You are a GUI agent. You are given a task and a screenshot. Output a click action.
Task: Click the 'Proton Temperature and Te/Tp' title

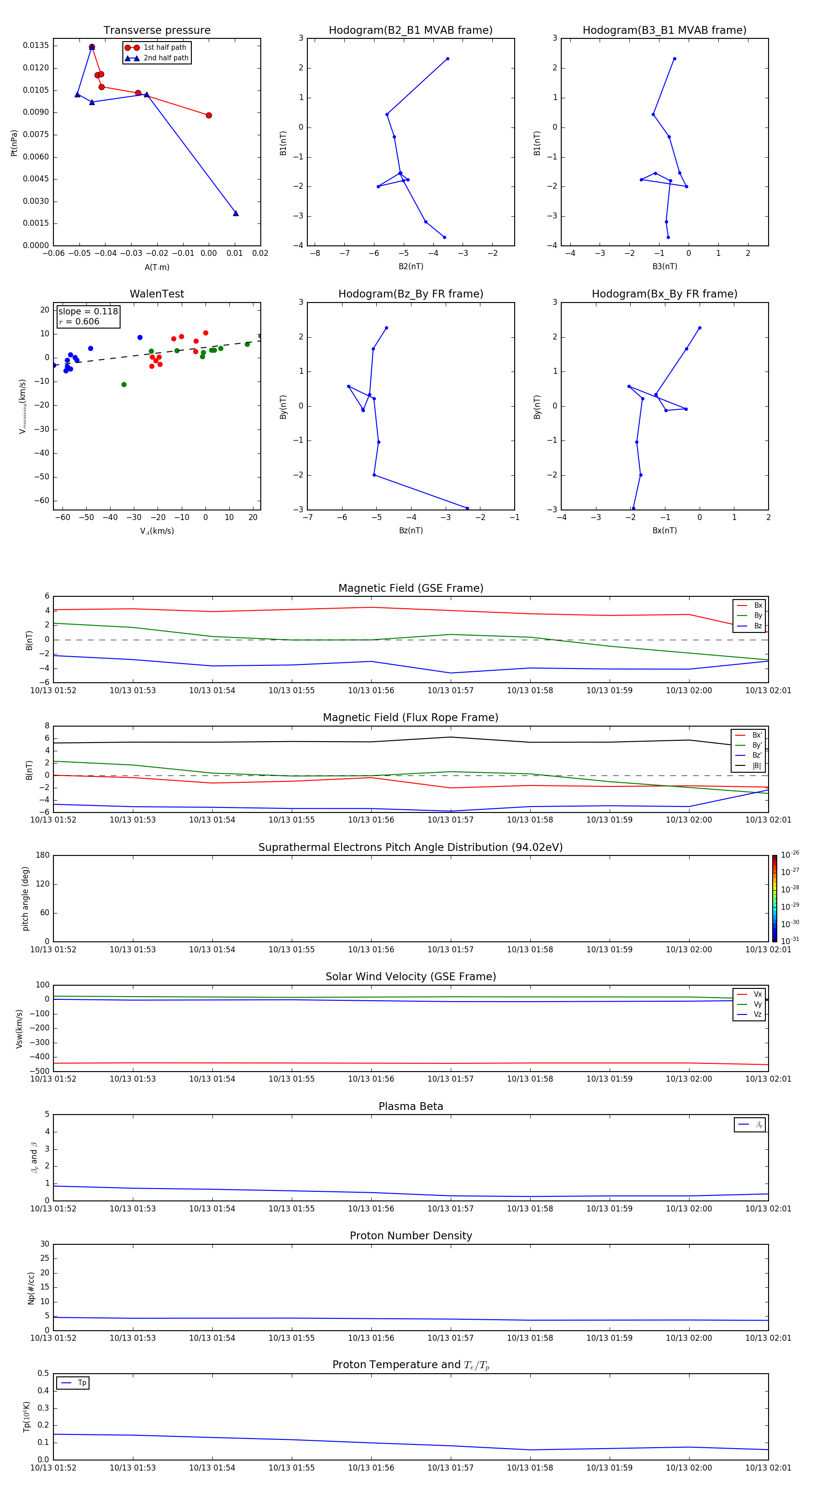click(x=411, y=1365)
